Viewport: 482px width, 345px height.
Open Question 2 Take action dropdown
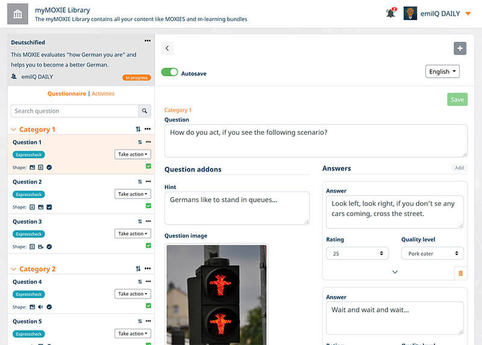click(133, 194)
